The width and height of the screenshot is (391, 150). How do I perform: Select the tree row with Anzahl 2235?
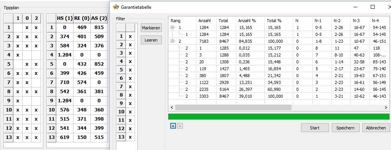point(279,89)
